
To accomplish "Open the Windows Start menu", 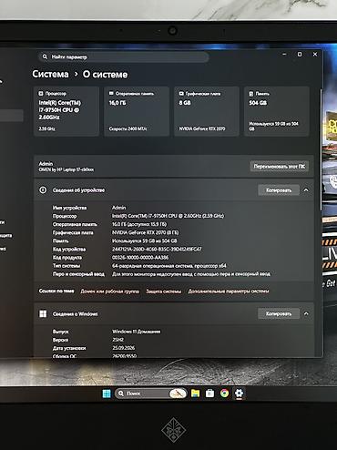I will [x=107, y=394].
